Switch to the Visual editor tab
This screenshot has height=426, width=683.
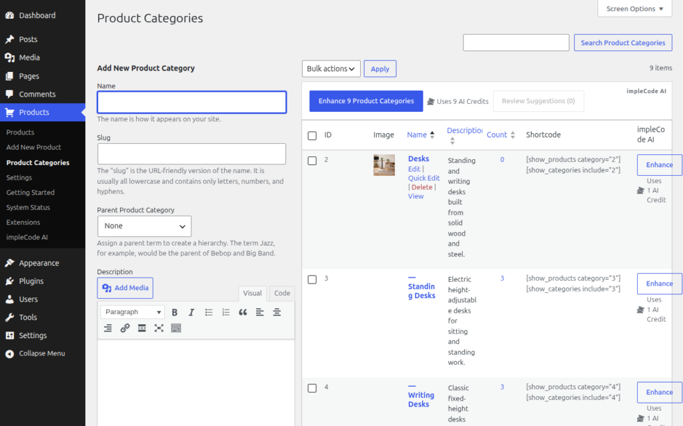coord(252,293)
